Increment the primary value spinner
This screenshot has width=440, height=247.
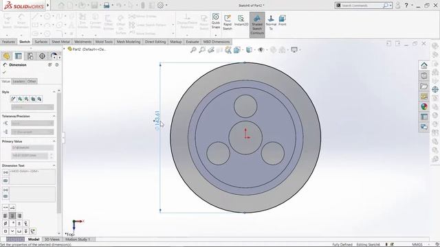click(52, 154)
